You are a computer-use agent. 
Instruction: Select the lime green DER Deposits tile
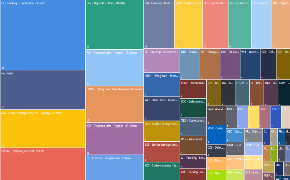pos(216,175)
